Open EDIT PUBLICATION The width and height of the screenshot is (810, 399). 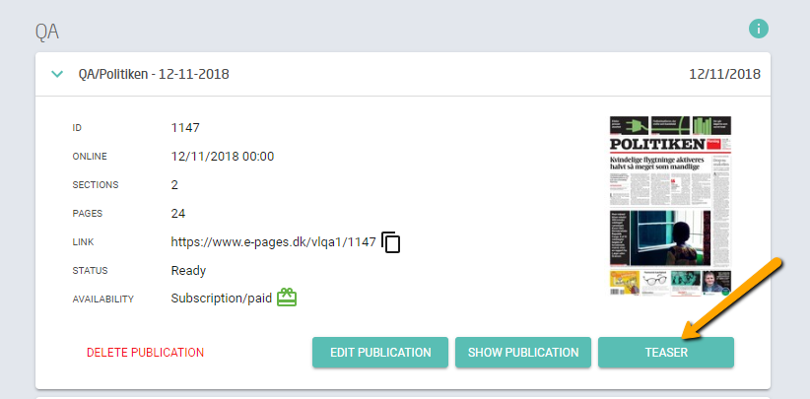pyautogui.click(x=380, y=353)
